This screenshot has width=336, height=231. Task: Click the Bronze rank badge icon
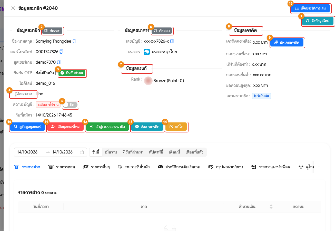(148, 81)
